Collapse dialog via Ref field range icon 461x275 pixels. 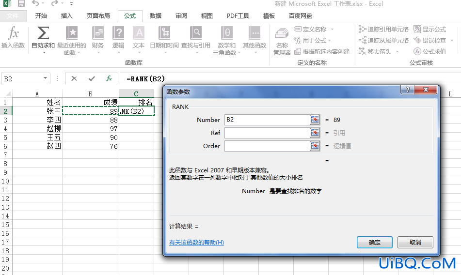[x=315, y=133]
